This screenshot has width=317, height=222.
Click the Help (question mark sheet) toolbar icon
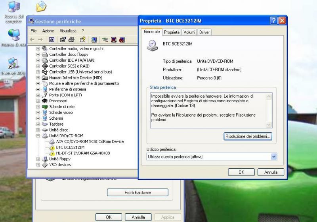82,40
